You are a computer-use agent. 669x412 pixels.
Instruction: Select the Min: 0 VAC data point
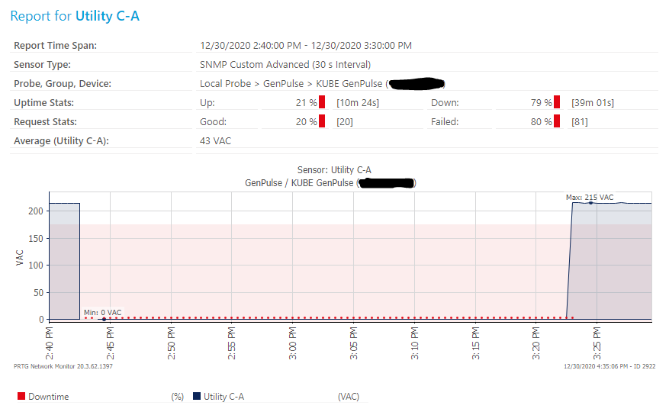point(104,319)
